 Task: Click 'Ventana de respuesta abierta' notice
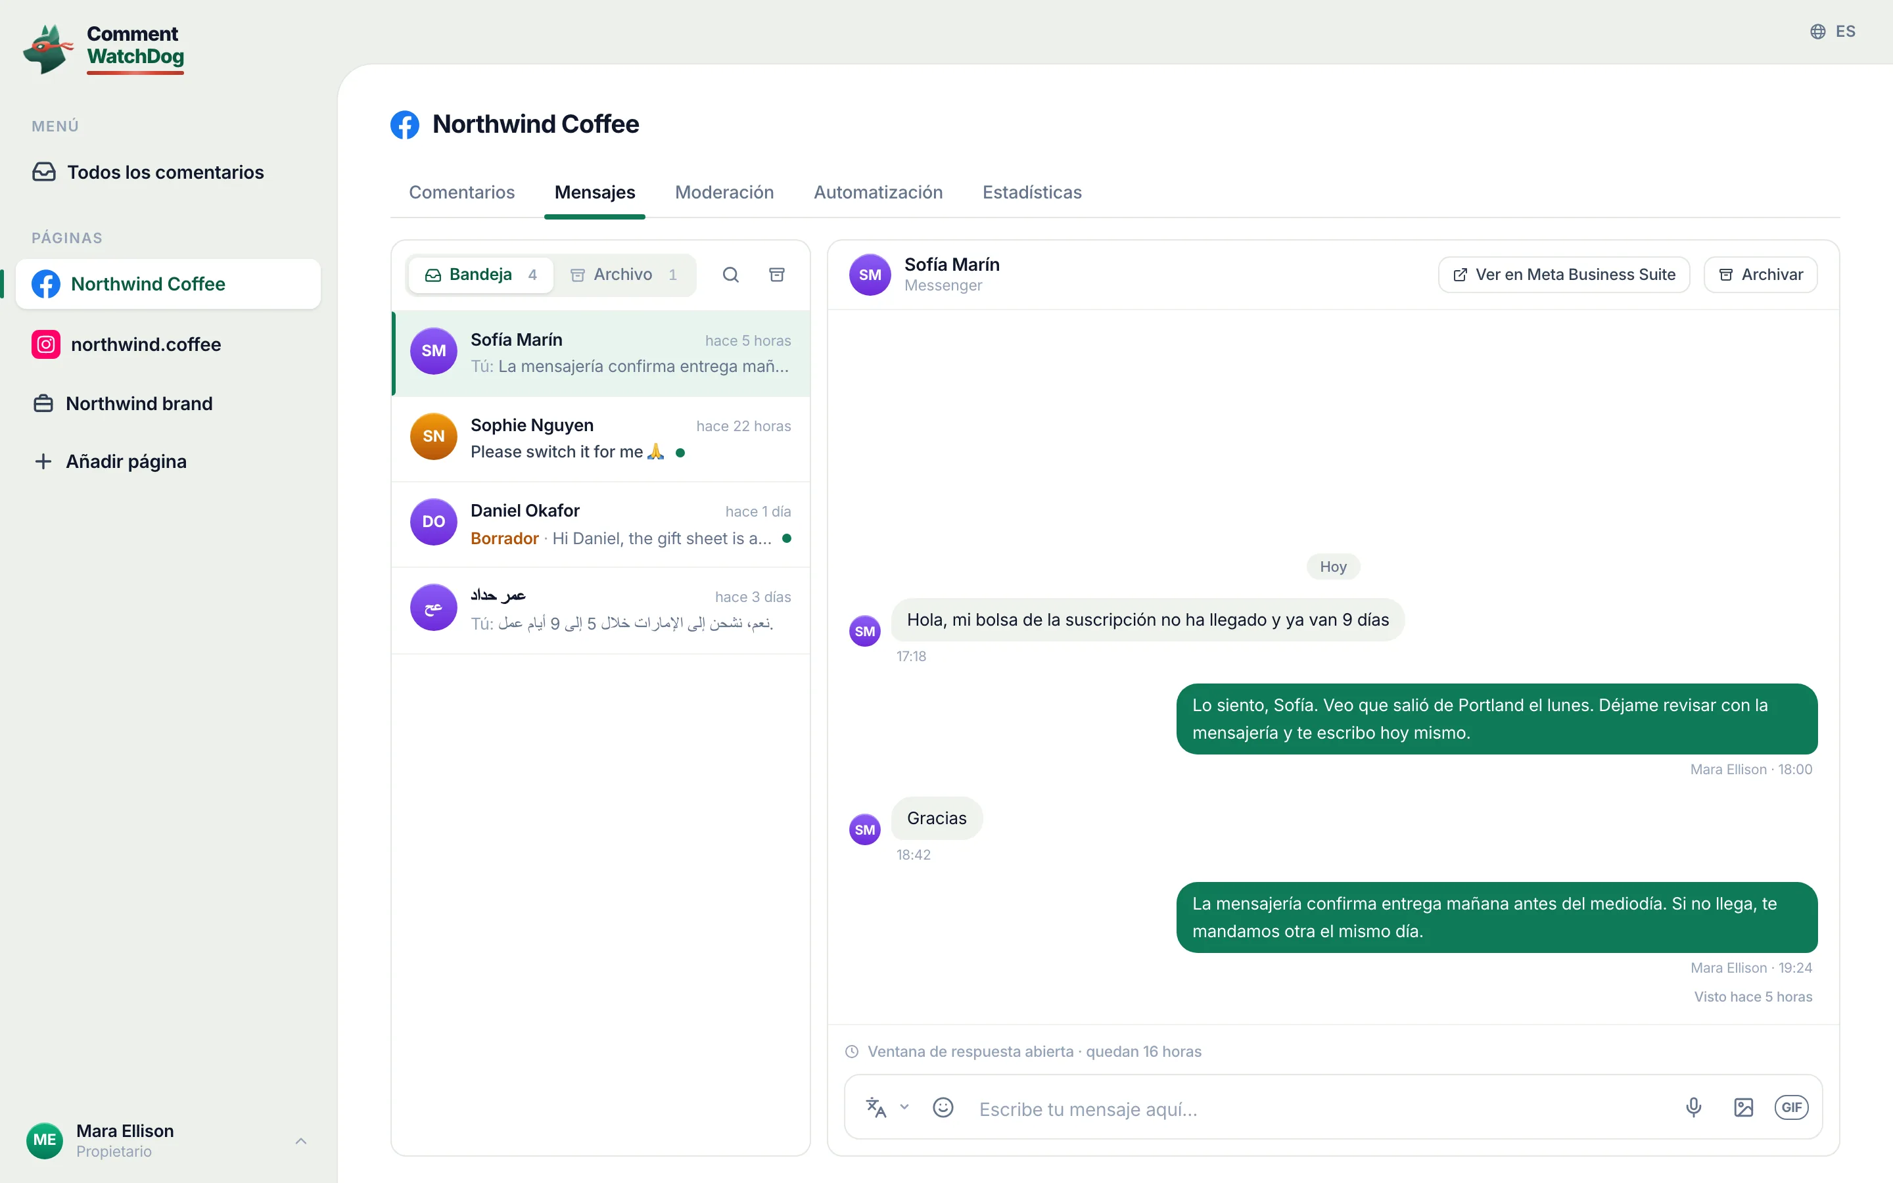[x=1034, y=1052]
